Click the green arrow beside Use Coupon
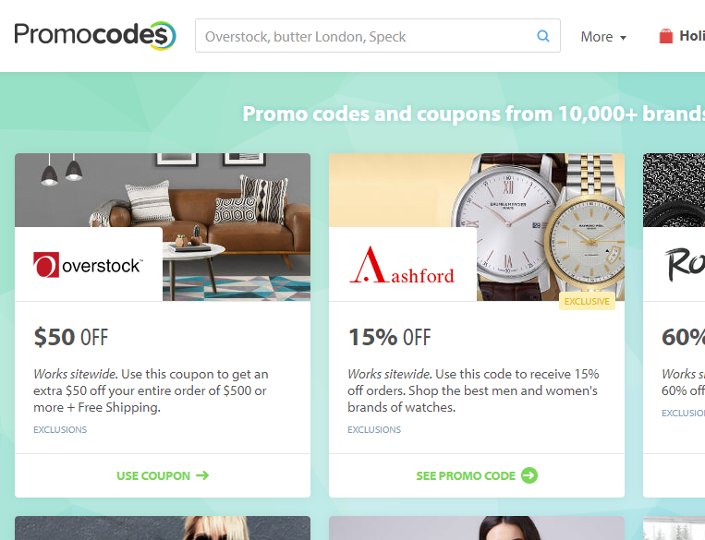 pyautogui.click(x=202, y=475)
